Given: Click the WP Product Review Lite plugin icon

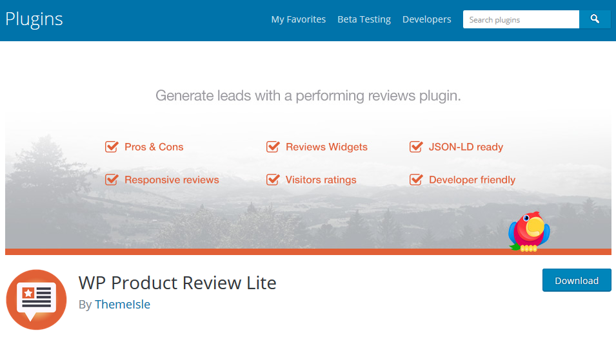Looking at the screenshot, I should 36,299.
